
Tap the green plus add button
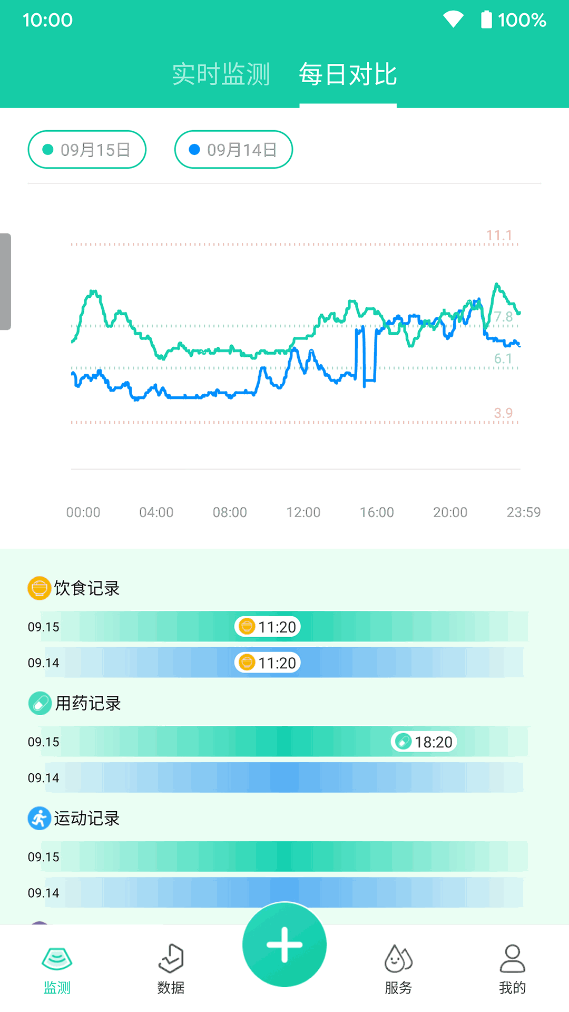click(x=284, y=945)
